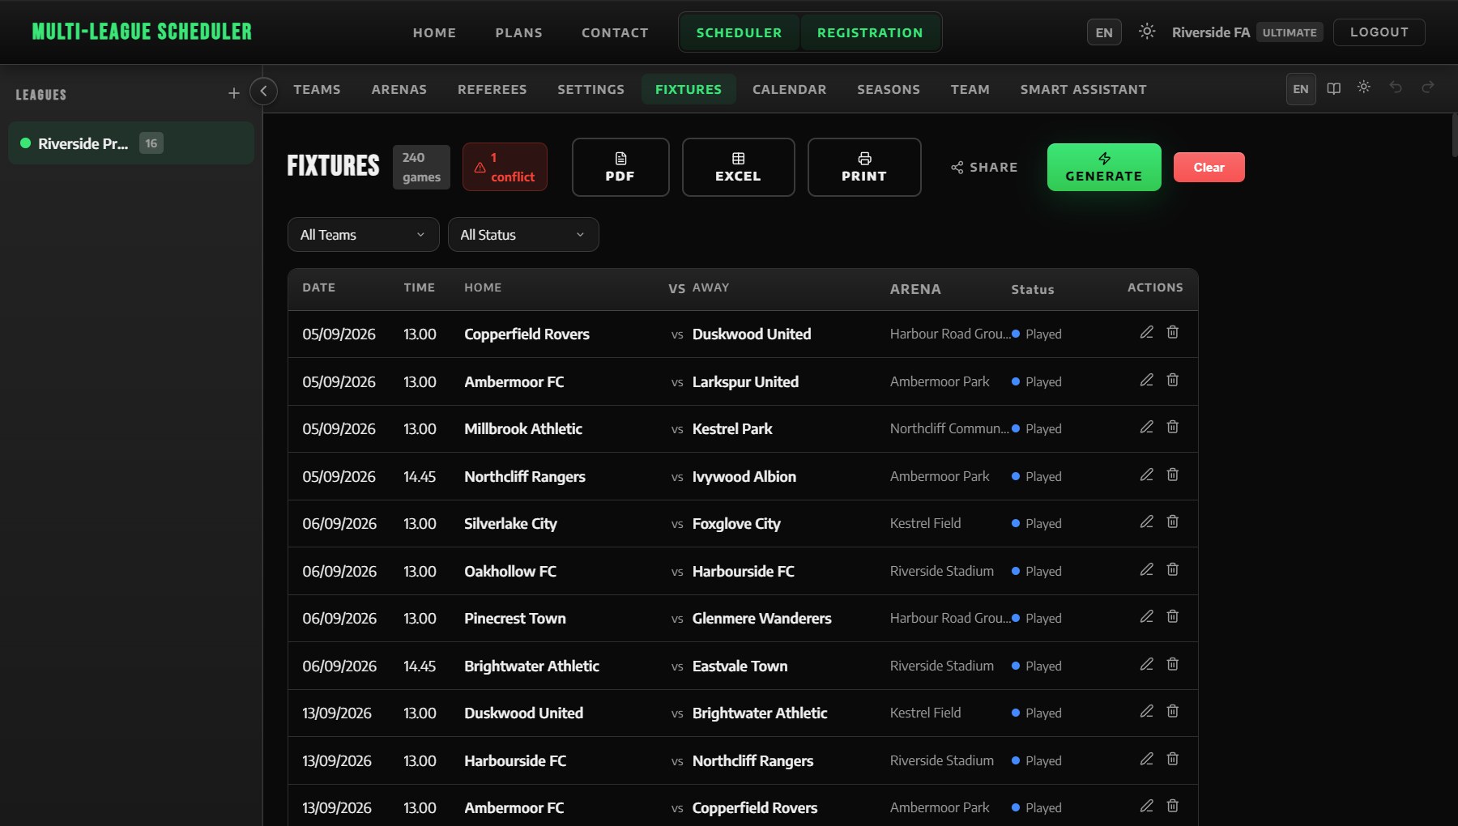Select the Riverside Pr... league
This screenshot has width=1458, height=826.
[131, 143]
